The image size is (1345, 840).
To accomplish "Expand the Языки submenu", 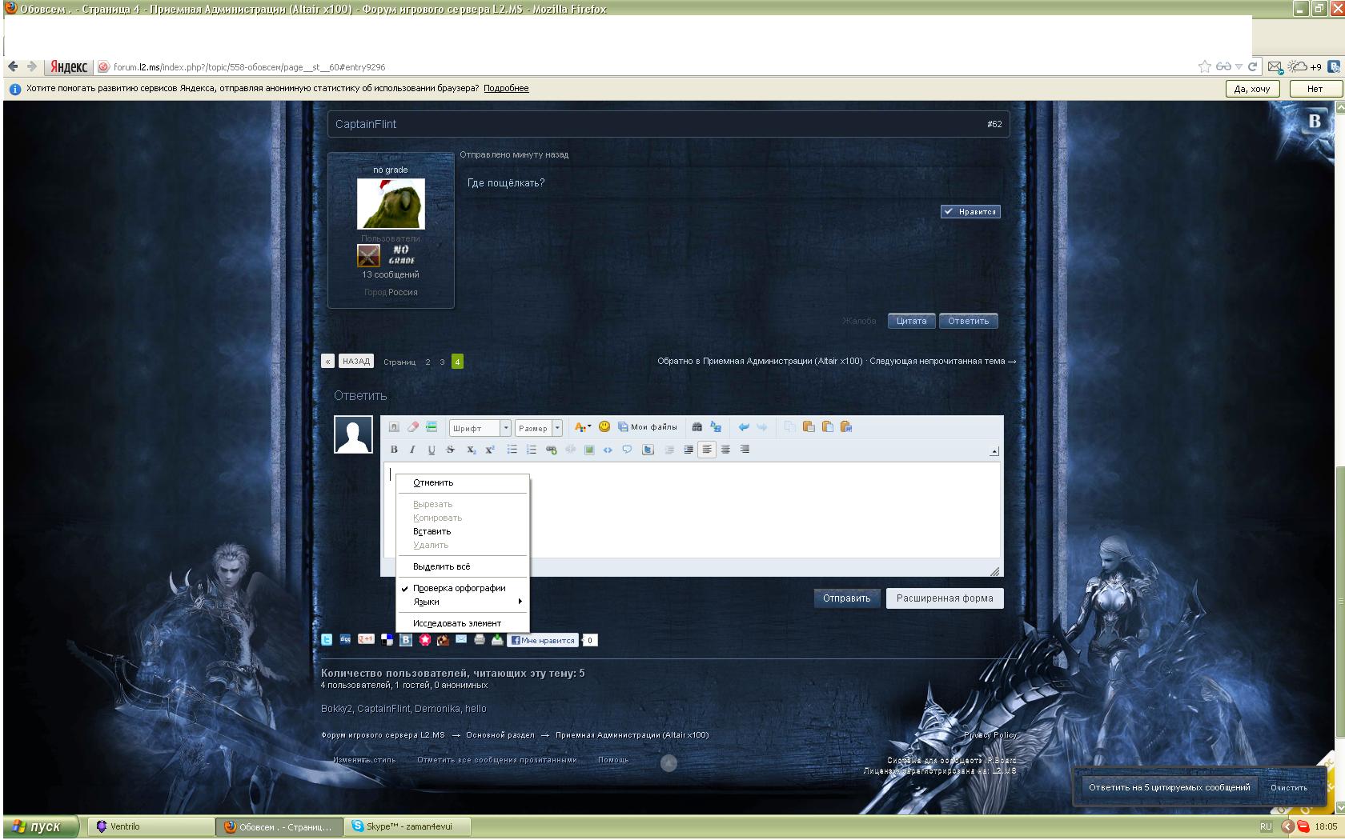I will click(463, 602).
